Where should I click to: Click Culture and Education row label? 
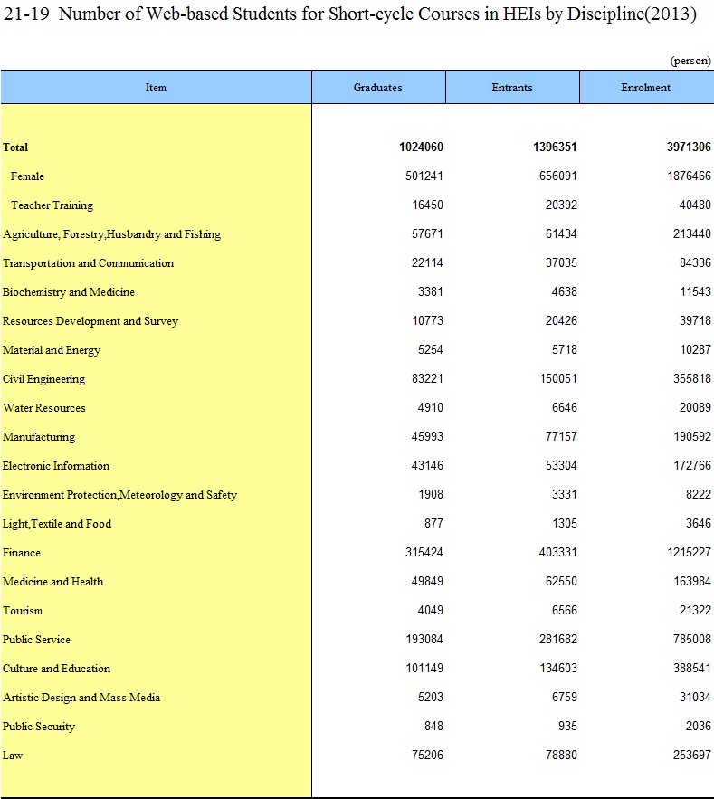point(57,669)
